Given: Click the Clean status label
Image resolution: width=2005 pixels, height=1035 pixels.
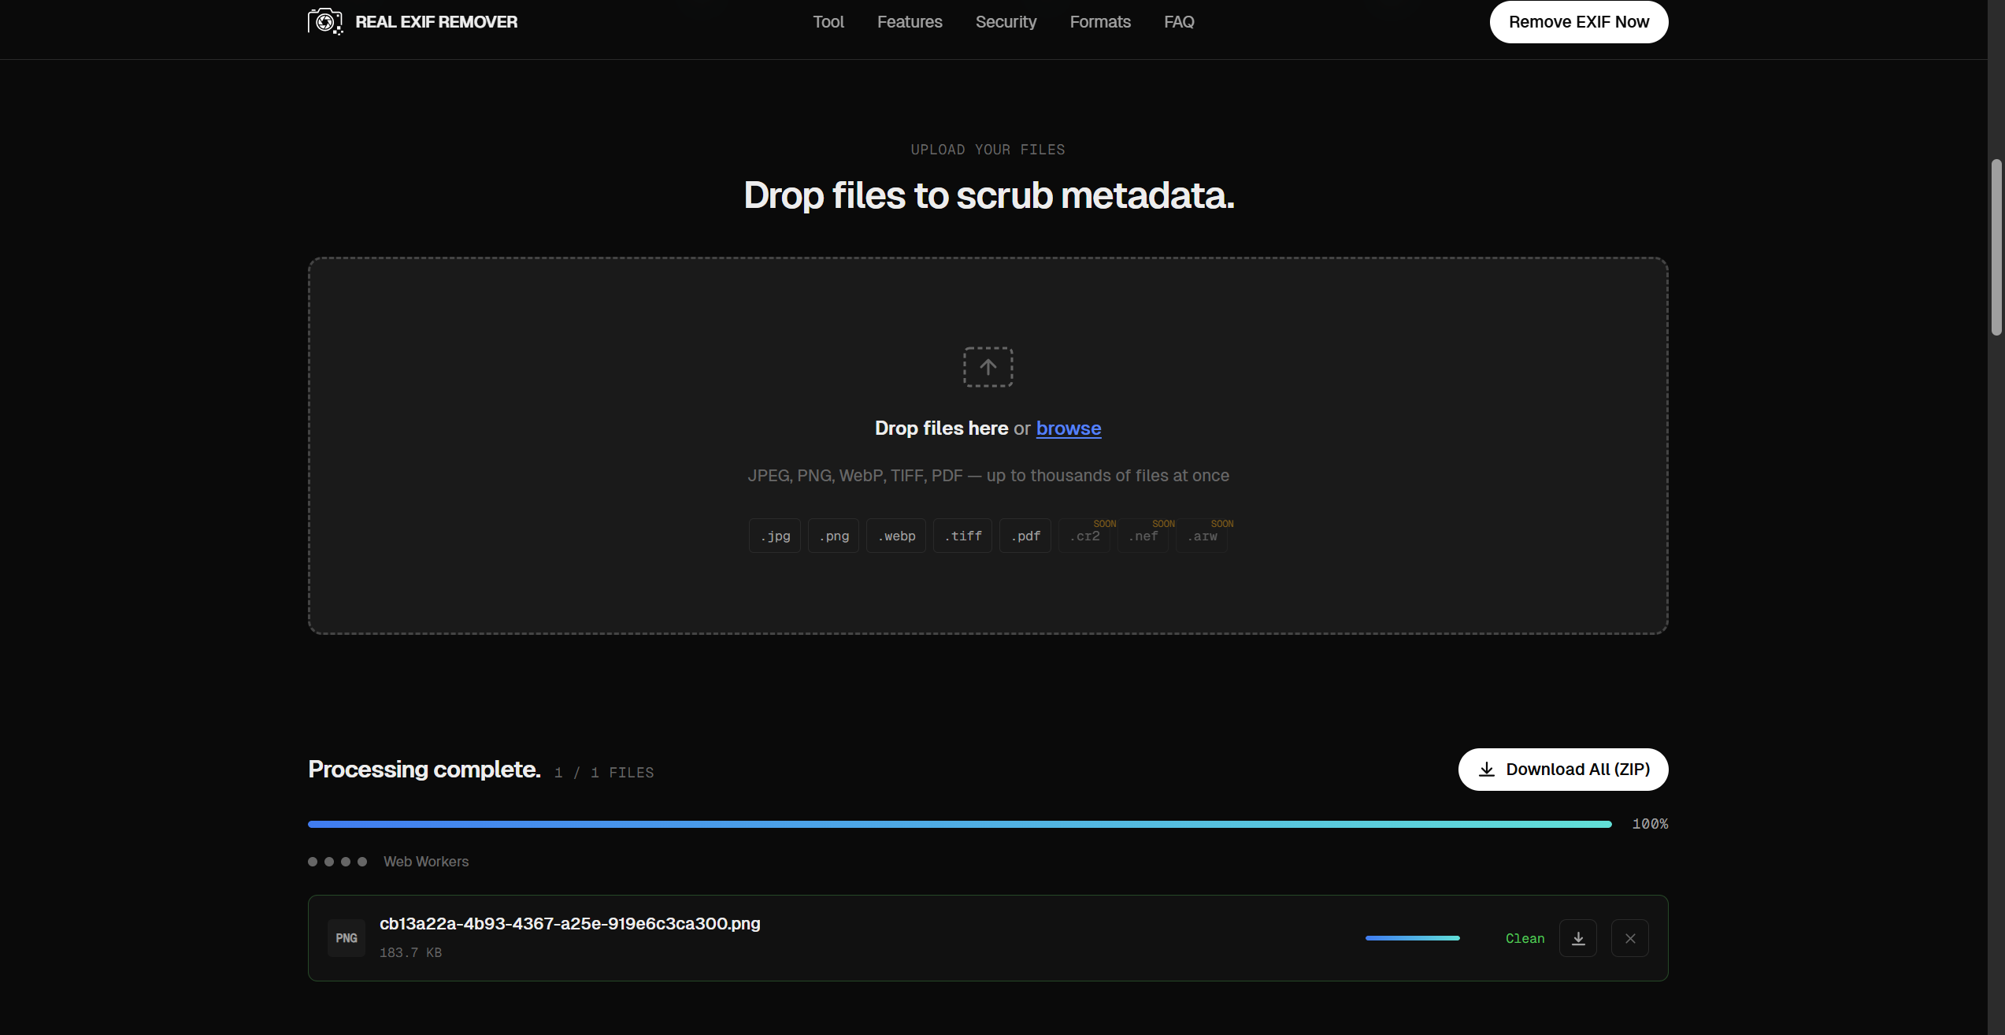Looking at the screenshot, I should pos(1525,938).
